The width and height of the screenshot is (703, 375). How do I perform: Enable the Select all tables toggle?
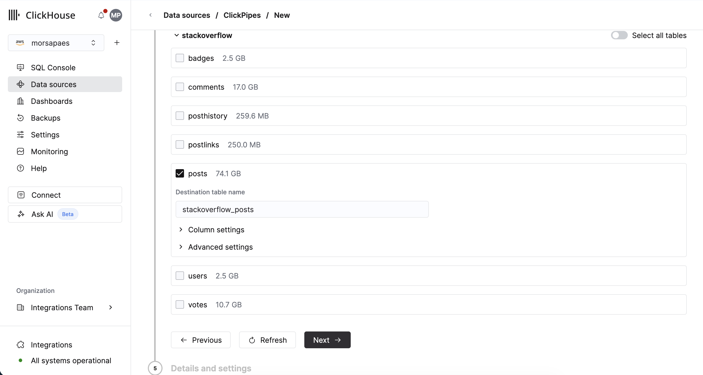tap(619, 35)
